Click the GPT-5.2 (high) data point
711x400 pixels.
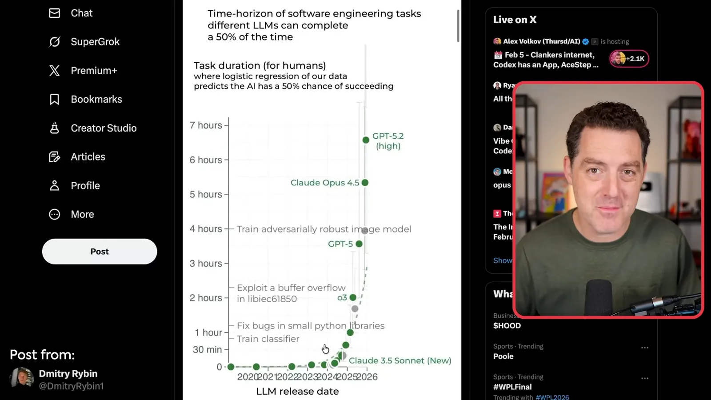pyautogui.click(x=366, y=140)
